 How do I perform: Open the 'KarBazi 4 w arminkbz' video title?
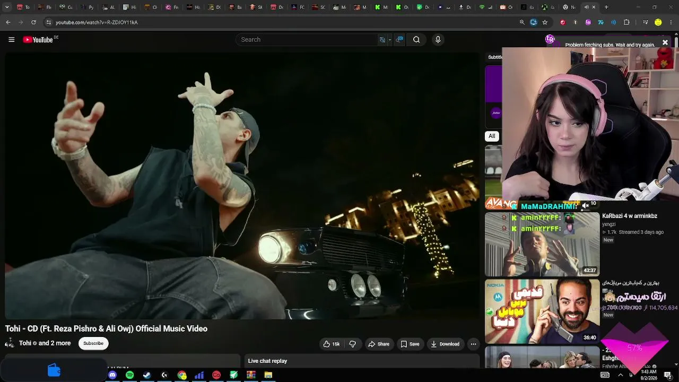tap(630, 216)
